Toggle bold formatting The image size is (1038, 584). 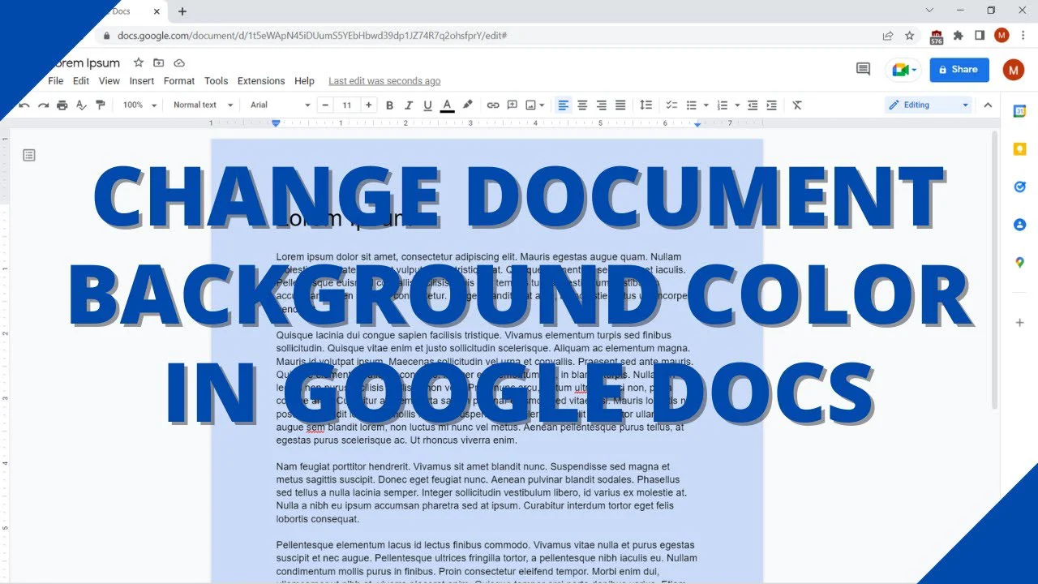[389, 105]
